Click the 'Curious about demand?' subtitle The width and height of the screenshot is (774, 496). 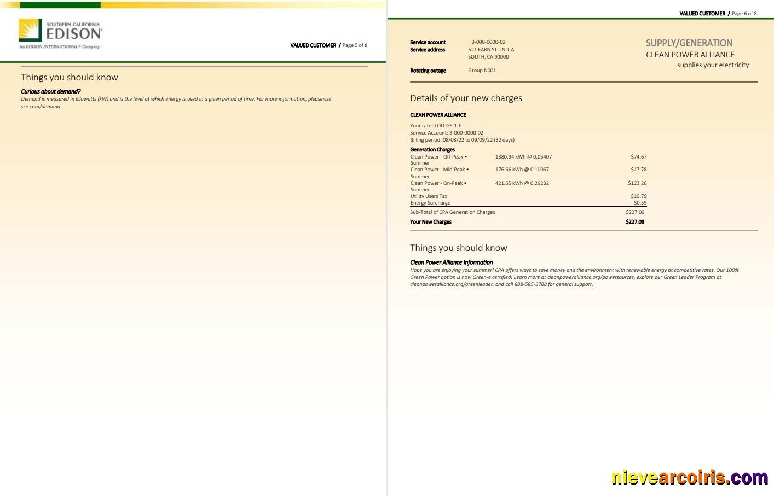(50, 91)
